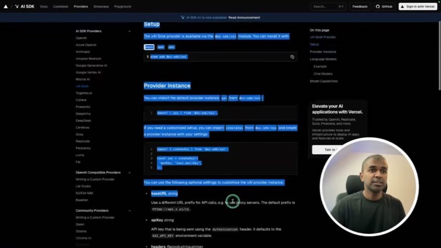Screen dimensions: 441x248
Task: Open Luma provider page
Action: [80, 155]
